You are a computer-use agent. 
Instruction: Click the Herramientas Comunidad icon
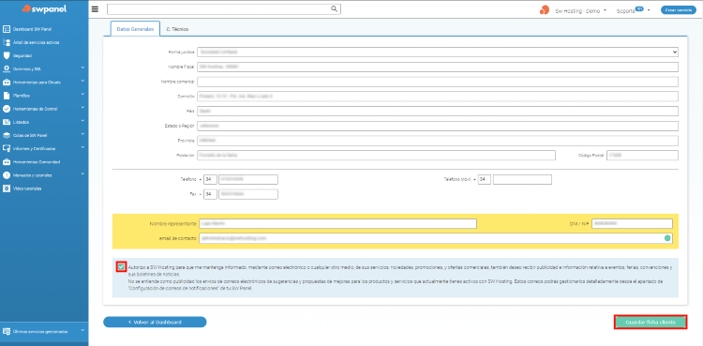pyautogui.click(x=7, y=161)
